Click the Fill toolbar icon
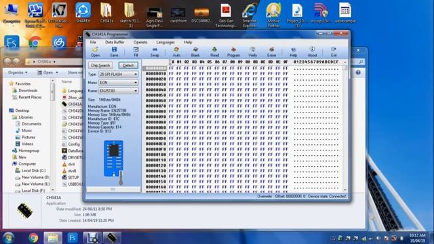Viewport: 434px width, 244px height. click(x=136, y=52)
